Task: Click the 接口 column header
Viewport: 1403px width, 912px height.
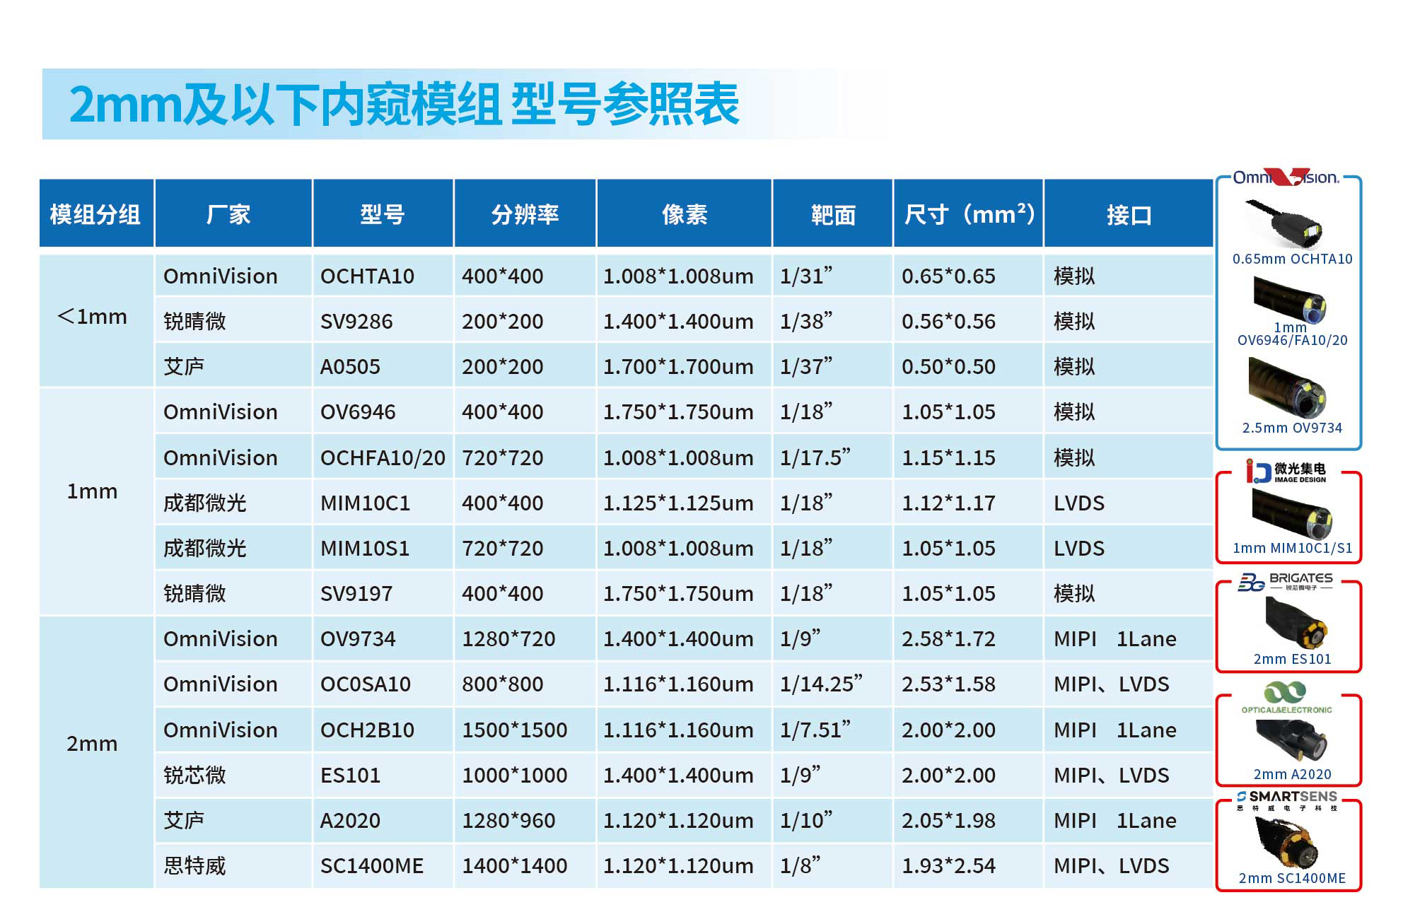Action: point(1128,214)
